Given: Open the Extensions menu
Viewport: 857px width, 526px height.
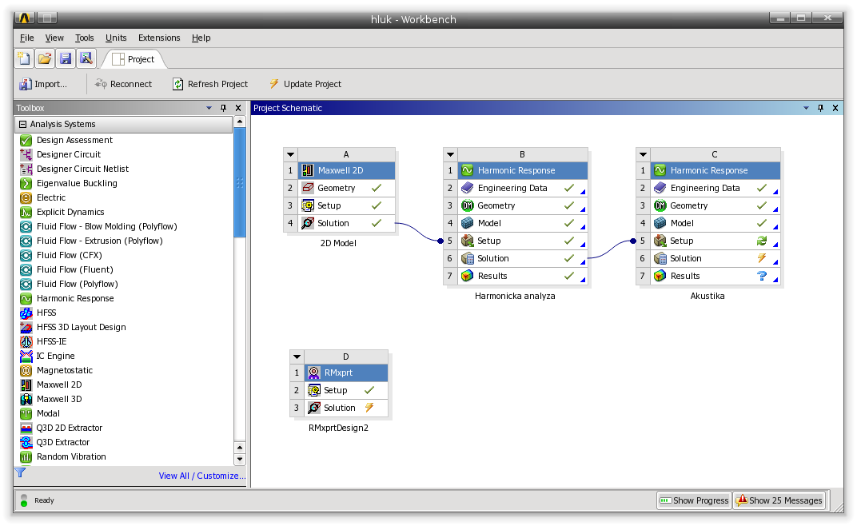Looking at the screenshot, I should pyautogui.click(x=159, y=38).
